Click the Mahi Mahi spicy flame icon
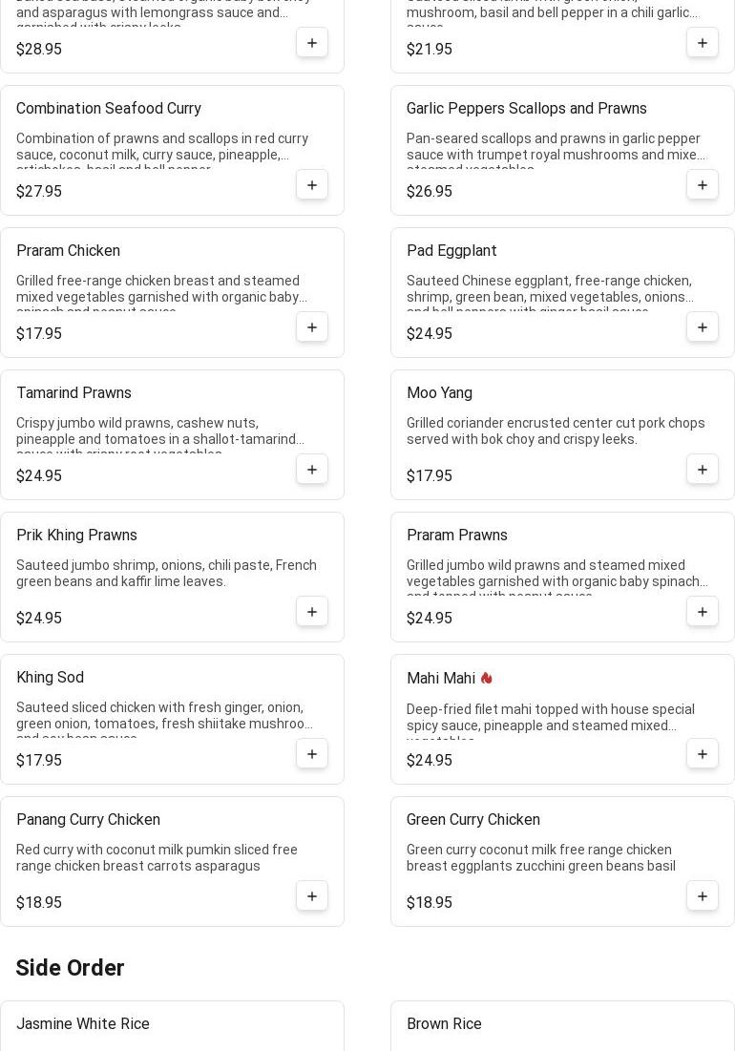 pos(486,678)
